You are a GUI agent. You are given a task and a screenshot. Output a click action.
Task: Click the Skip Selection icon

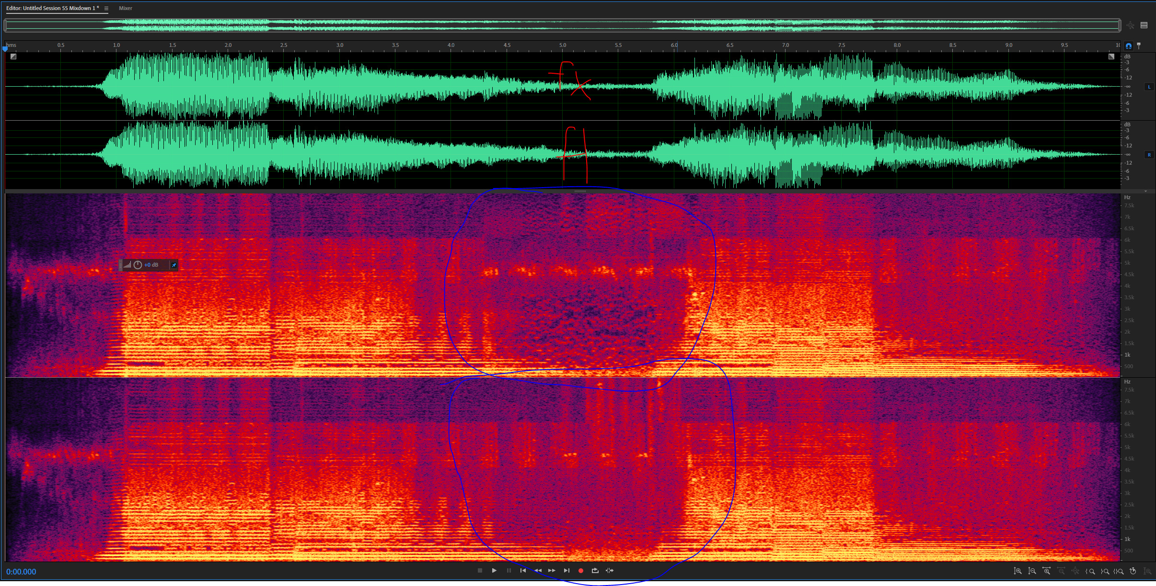[610, 571]
